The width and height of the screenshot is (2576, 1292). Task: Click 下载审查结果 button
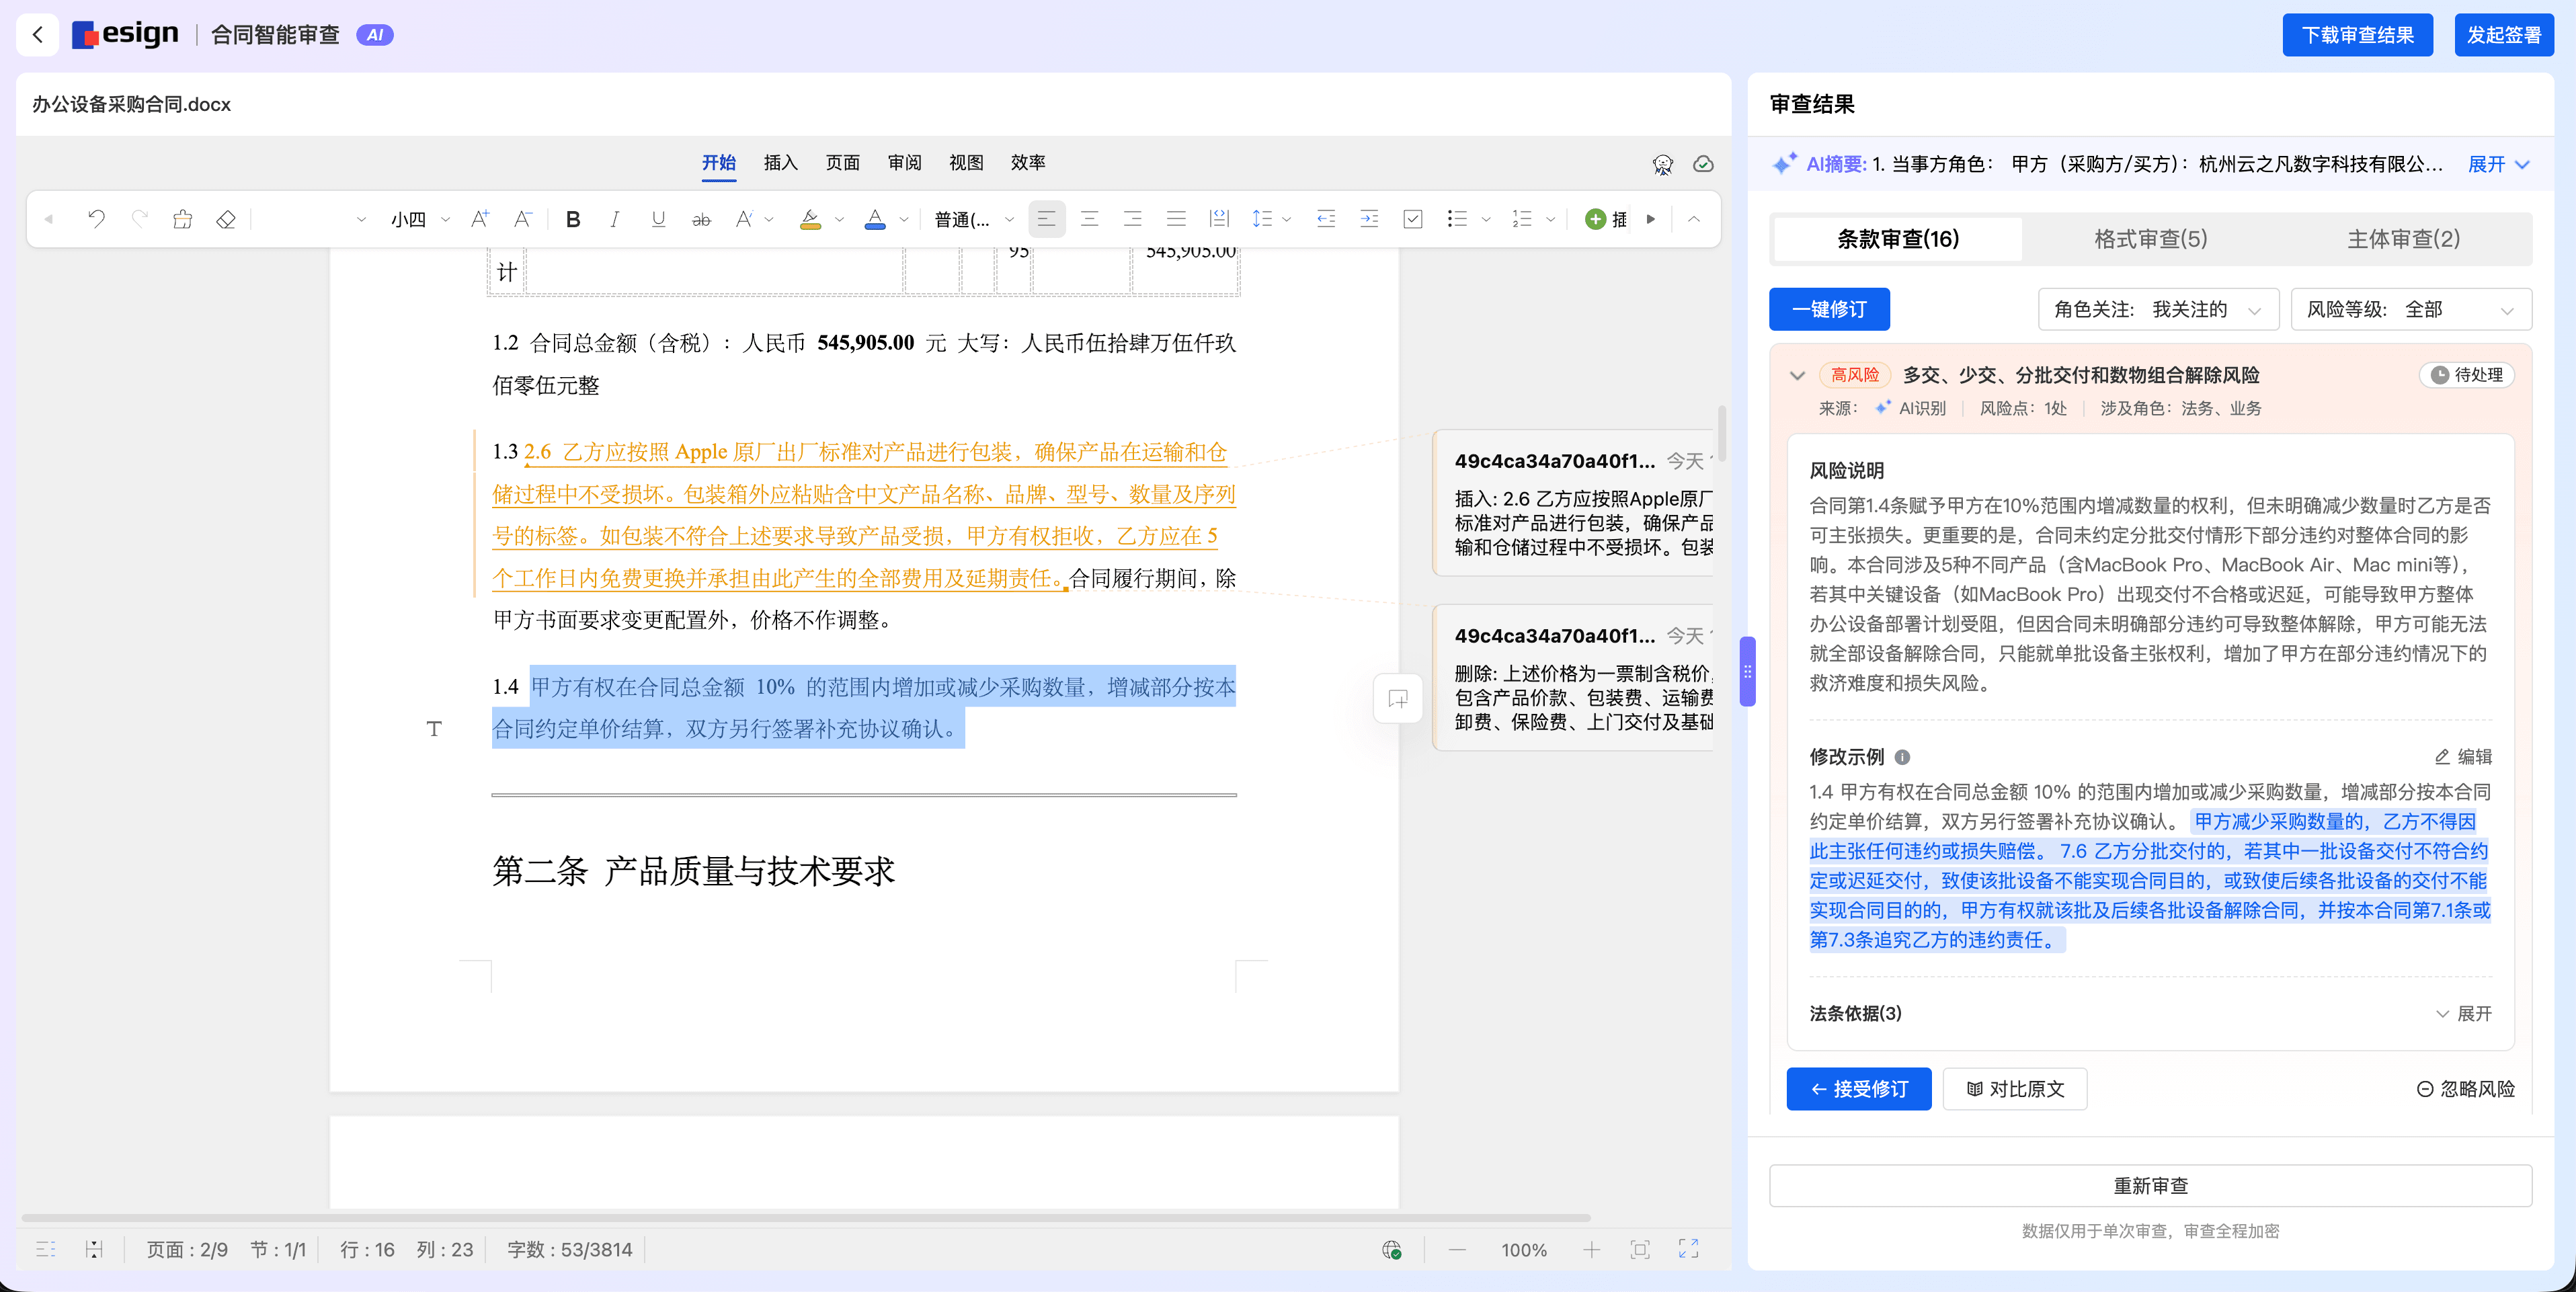2357,35
